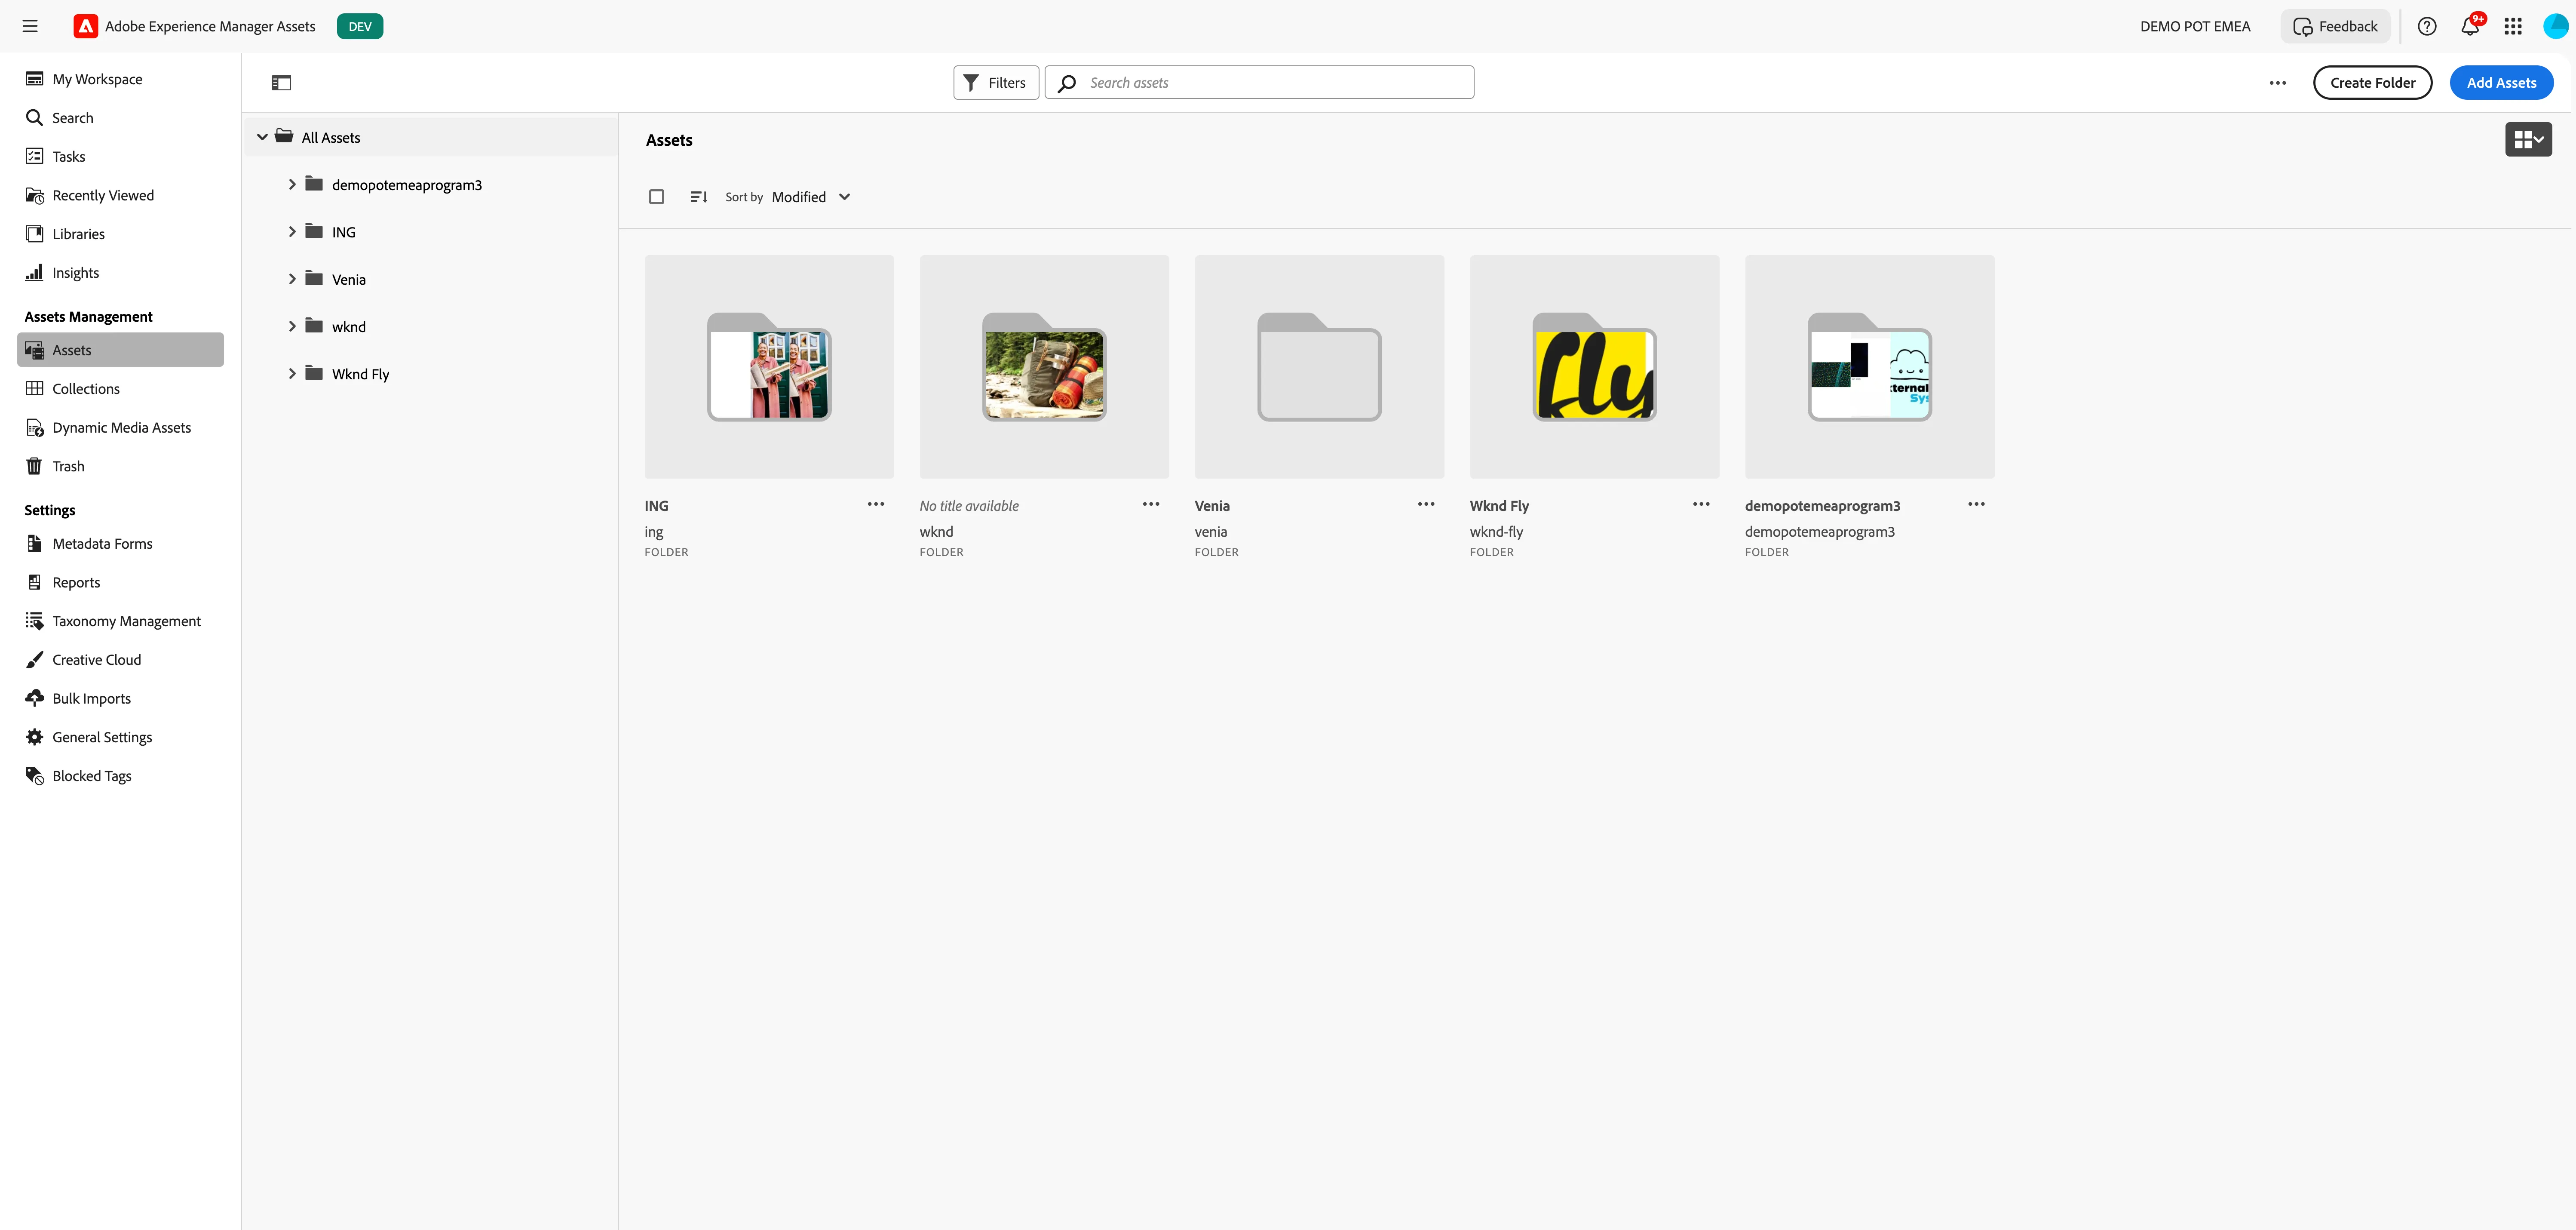Open Dynamic Media Assets
This screenshot has height=1230, width=2576.
tap(120, 428)
